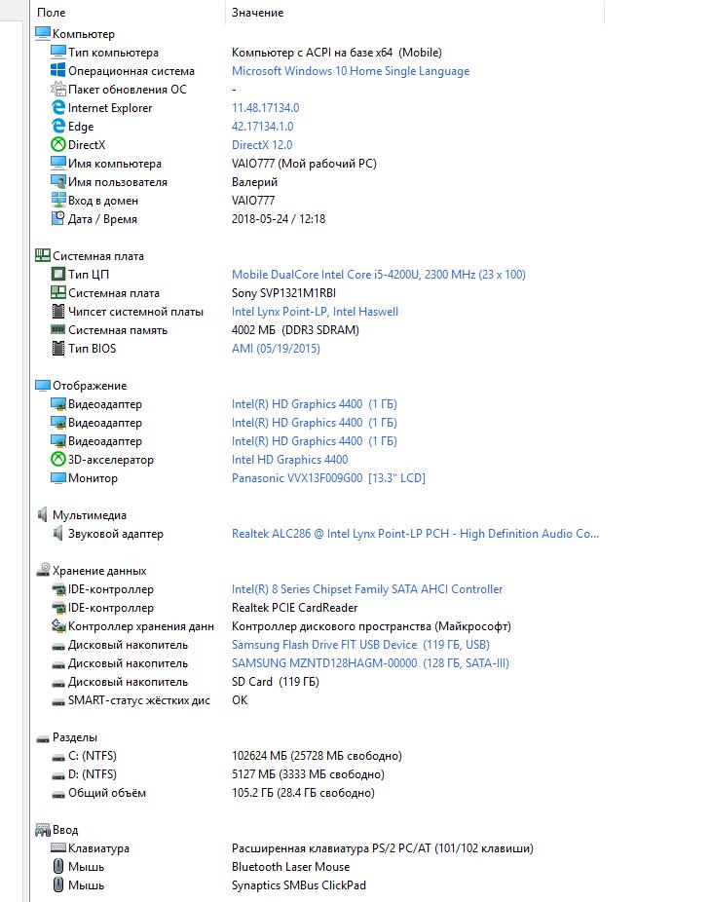Click the Edge browser icon

pos(58,126)
